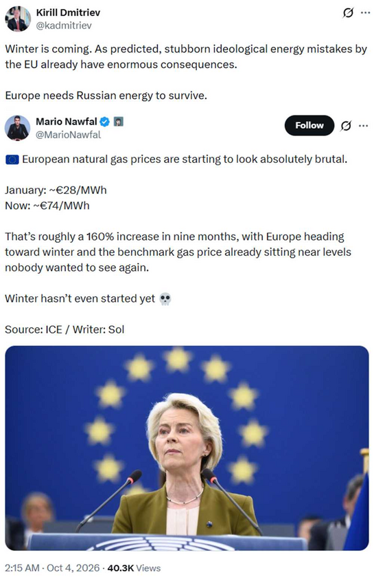Open Kirill Dmitriev display name link
374x577 pixels.
[x=68, y=12]
